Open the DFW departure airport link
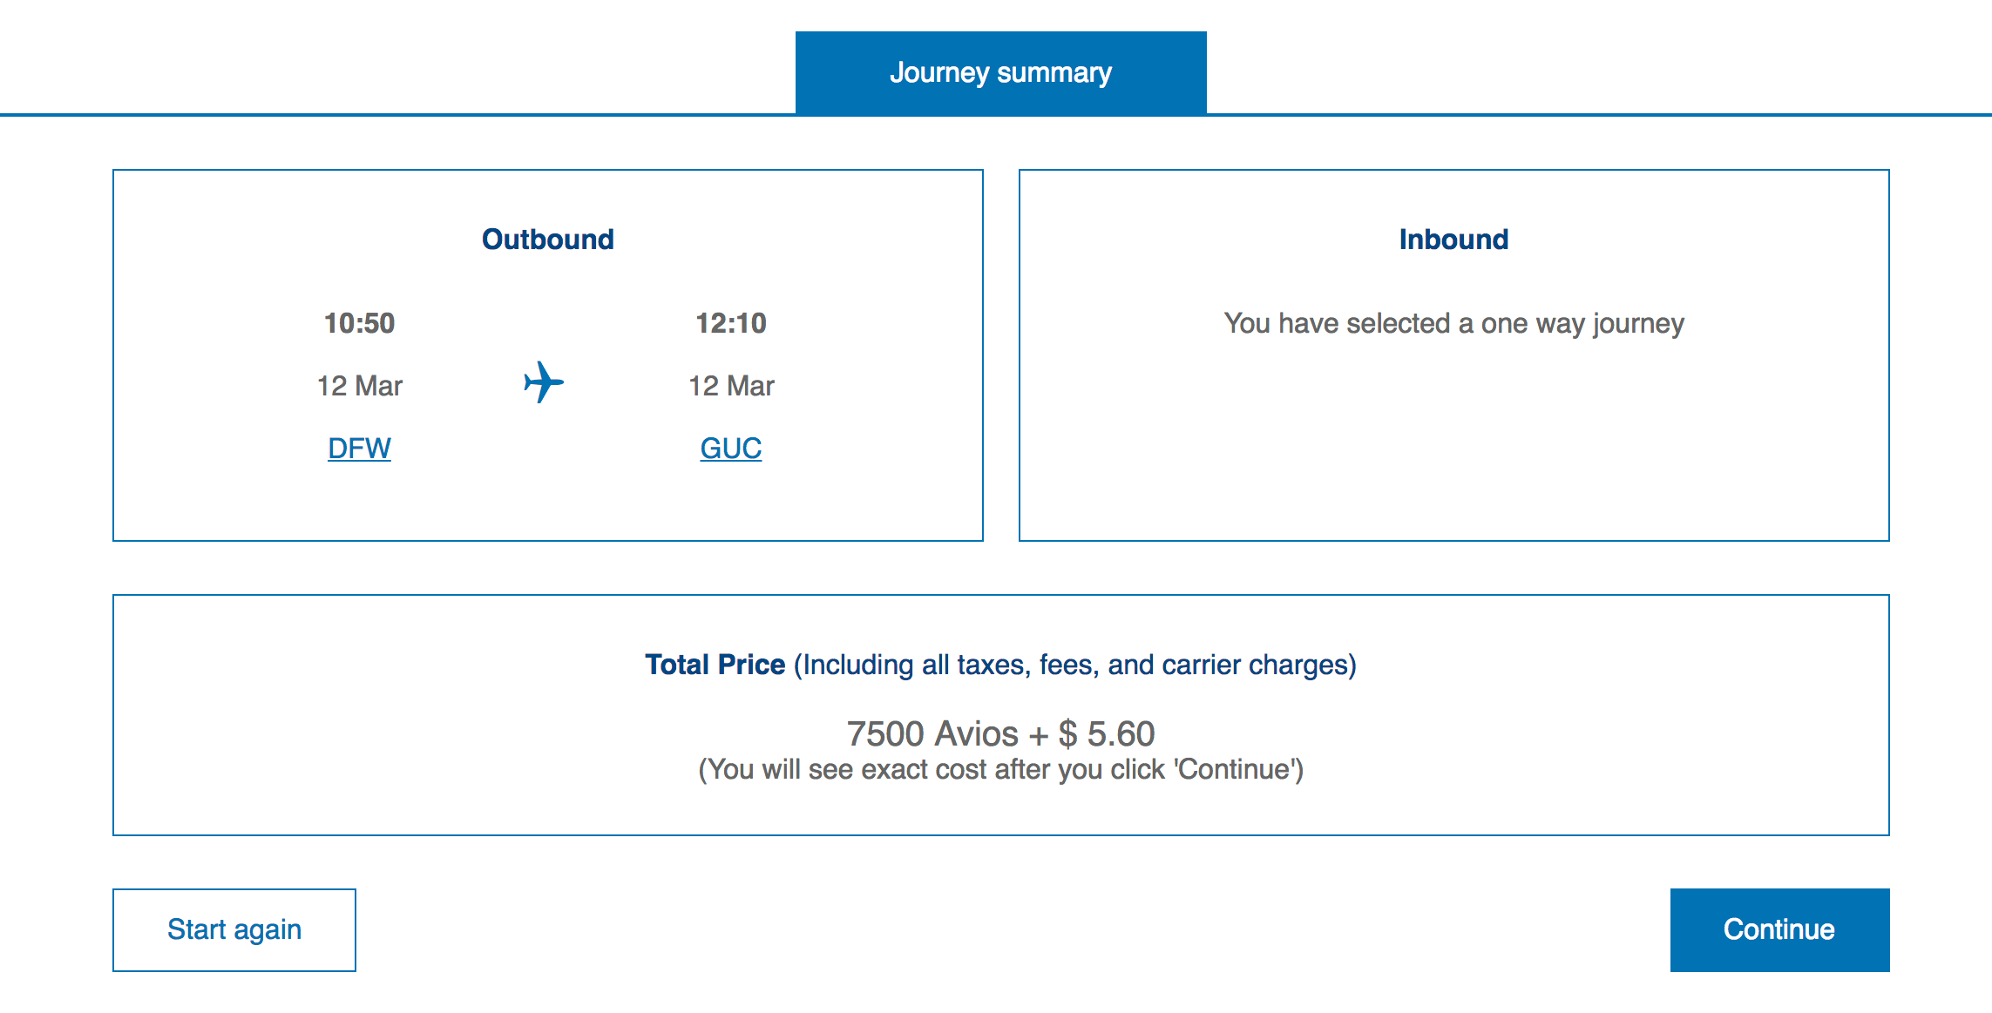Screen dimensions: 1992x1013 [359, 448]
